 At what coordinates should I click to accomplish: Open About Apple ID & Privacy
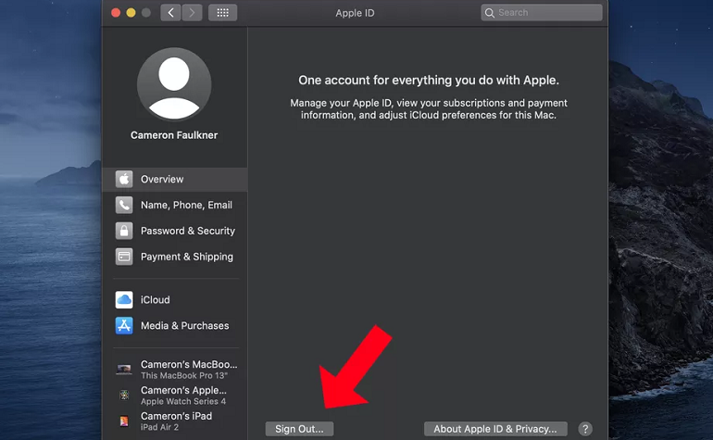click(x=495, y=429)
